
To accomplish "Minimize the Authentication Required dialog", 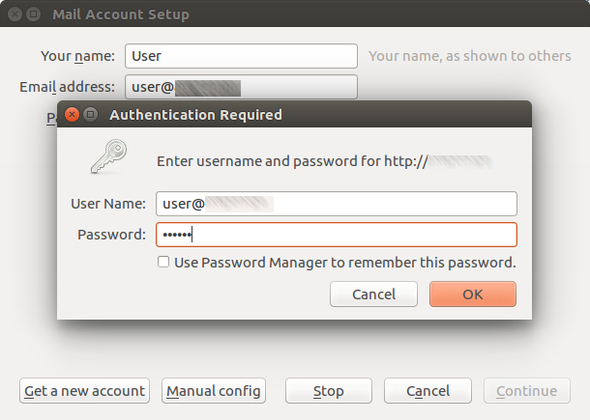I will coord(90,115).
